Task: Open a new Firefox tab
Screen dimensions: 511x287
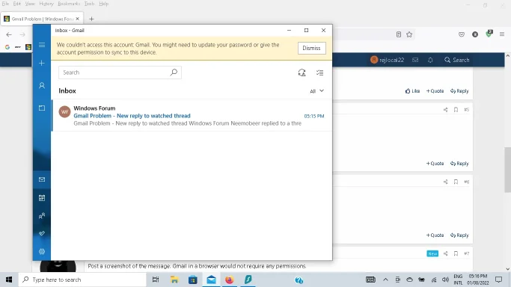Action: (91, 19)
